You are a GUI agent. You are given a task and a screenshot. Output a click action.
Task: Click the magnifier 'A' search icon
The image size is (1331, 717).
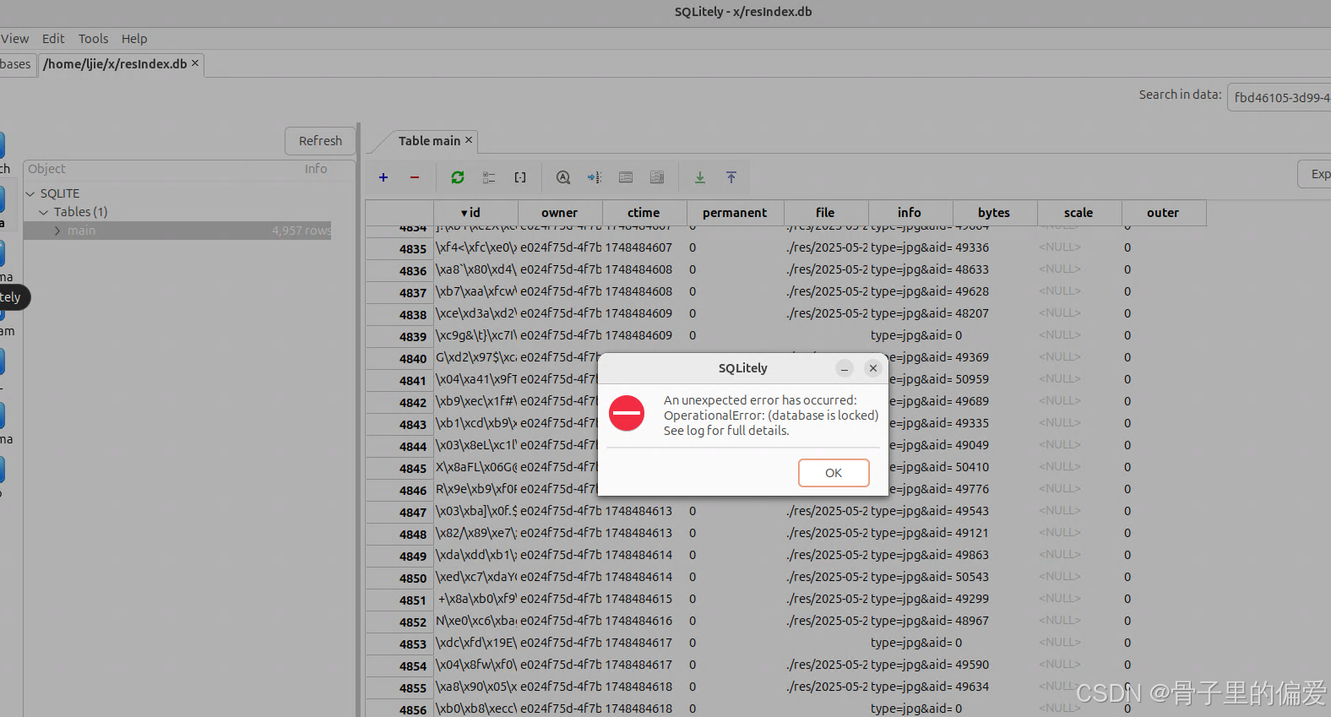click(x=563, y=177)
